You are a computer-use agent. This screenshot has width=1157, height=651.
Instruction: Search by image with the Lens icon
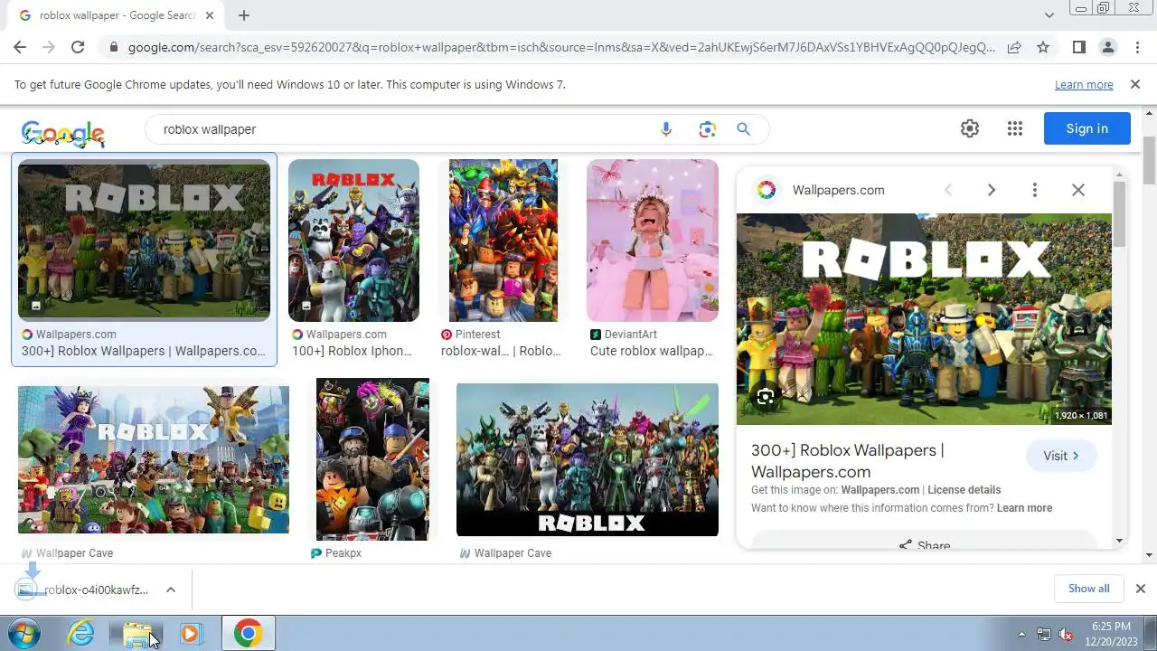click(x=707, y=129)
